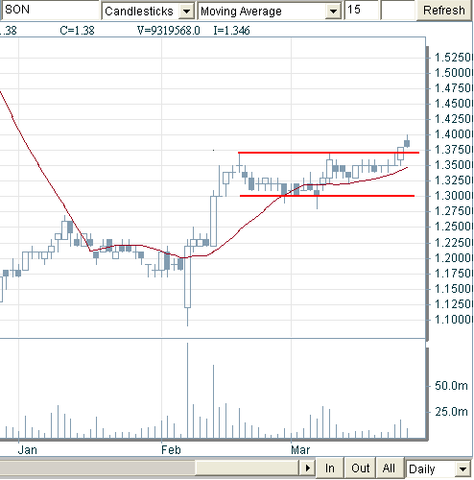
Task: Click the 1.5000 price axis label
Action: [454, 73]
